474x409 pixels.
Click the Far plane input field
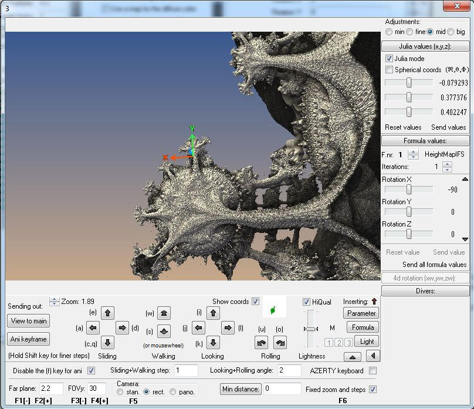tap(52, 388)
